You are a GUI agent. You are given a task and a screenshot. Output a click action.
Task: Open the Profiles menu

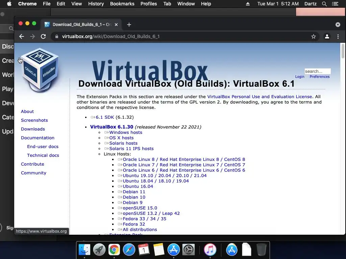point(149,4)
